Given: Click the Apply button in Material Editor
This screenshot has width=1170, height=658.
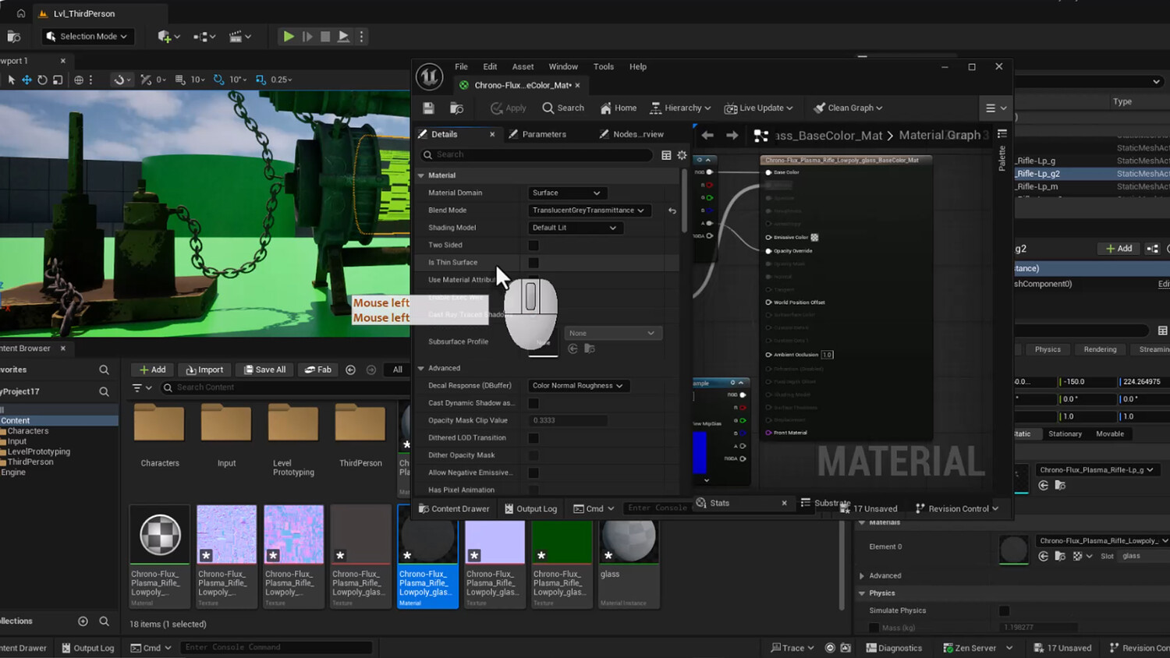Looking at the screenshot, I should 509,108.
